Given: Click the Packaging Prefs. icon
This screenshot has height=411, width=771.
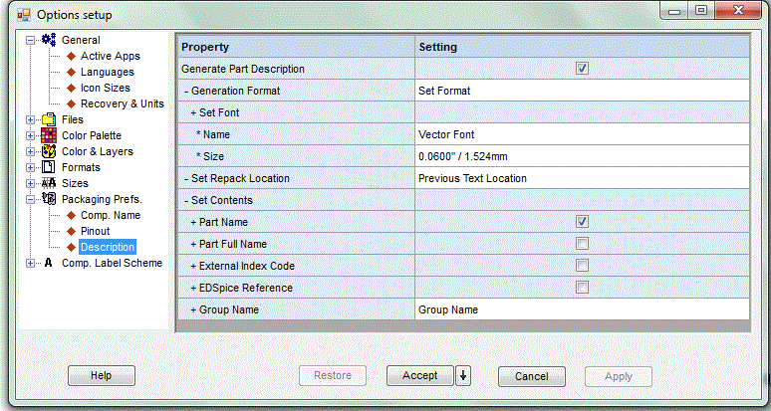Looking at the screenshot, I should [49, 199].
